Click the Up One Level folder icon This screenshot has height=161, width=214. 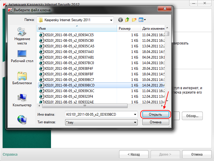pos(127,20)
